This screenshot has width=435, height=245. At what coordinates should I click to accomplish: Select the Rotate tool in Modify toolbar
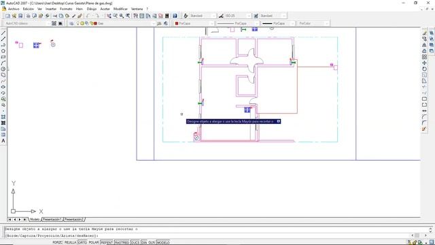pyautogui.click(x=424, y=69)
